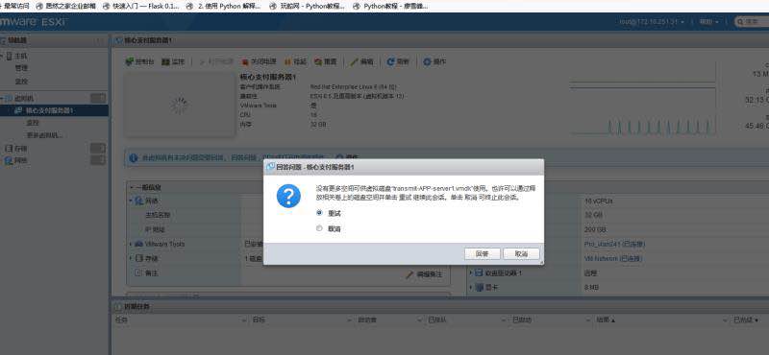The height and width of the screenshot is (355, 769).
Task: Sort by the 已完成 column header
Action: [x=745, y=320]
